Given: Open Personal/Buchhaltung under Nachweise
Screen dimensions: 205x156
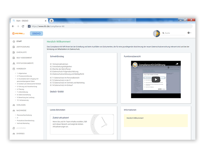Looking at the screenshot, I should (x=24, y=115).
